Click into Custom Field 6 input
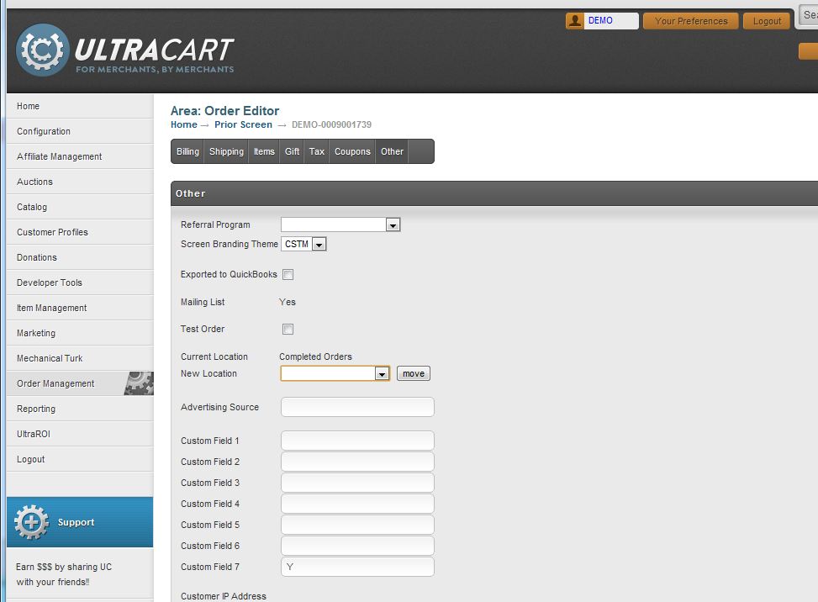The width and height of the screenshot is (818, 602). (x=357, y=546)
